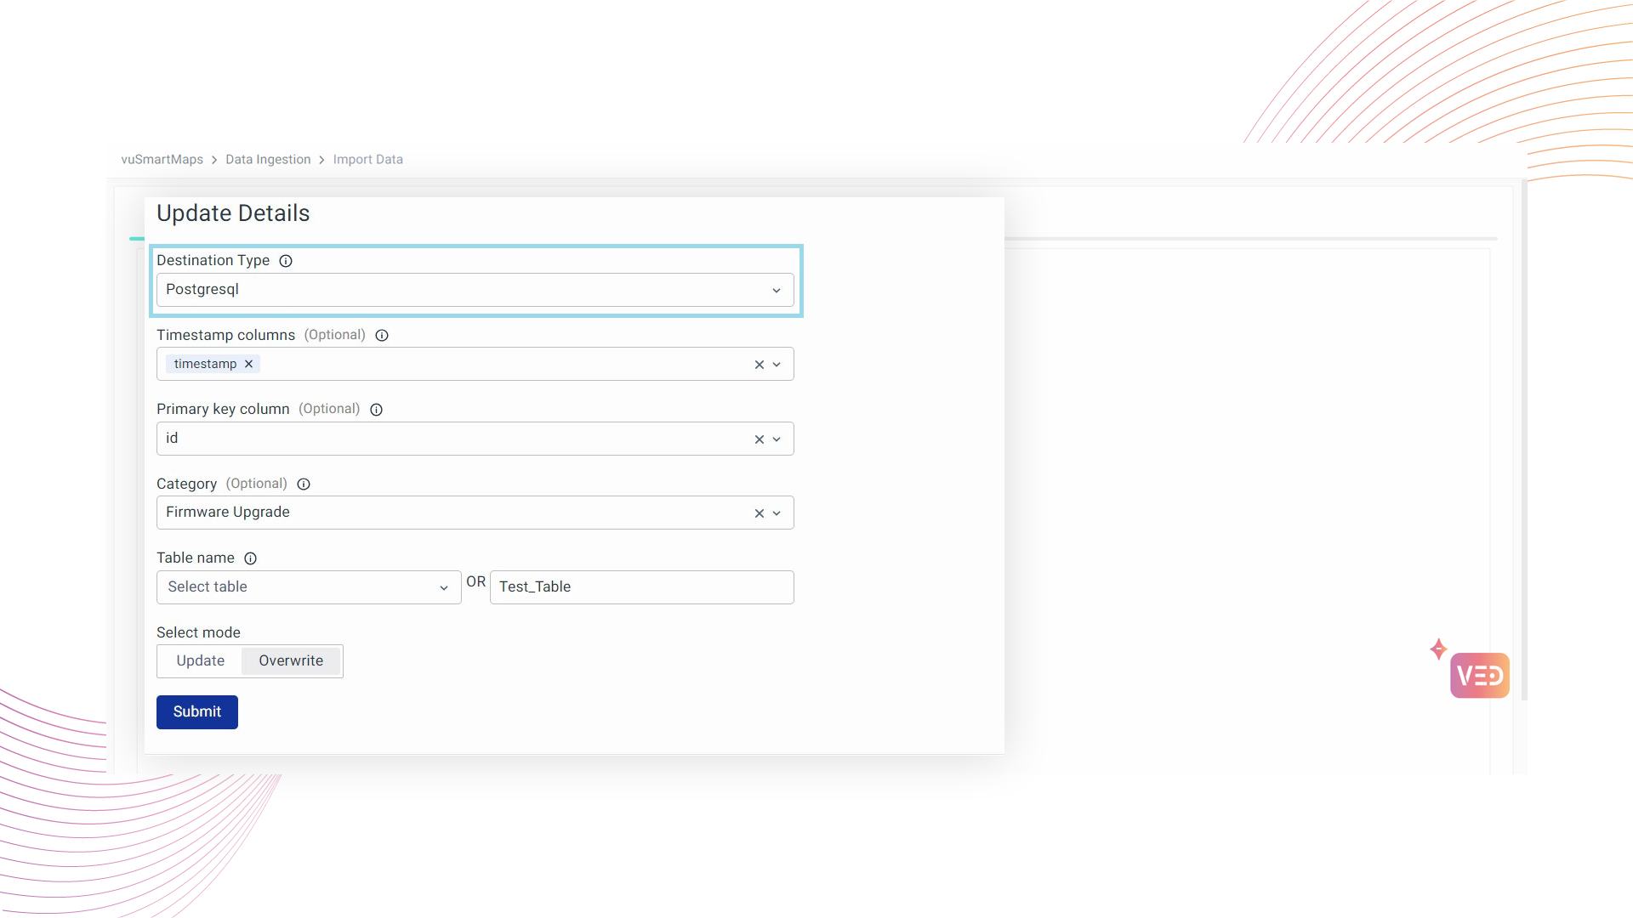
Task: Go to vuSmartMaps breadcrumb
Action: [162, 160]
